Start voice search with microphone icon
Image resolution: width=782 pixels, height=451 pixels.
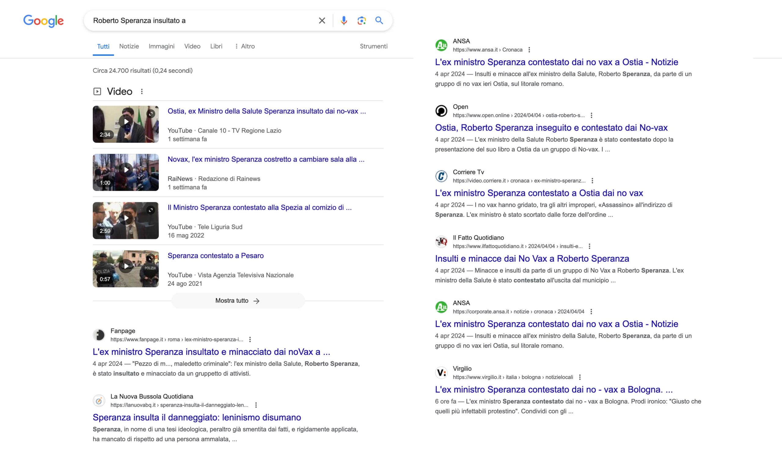pyautogui.click(x=344, y=20)
